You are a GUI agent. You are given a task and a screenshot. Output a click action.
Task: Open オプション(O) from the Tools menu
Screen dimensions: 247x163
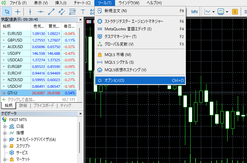coord(114,80)
